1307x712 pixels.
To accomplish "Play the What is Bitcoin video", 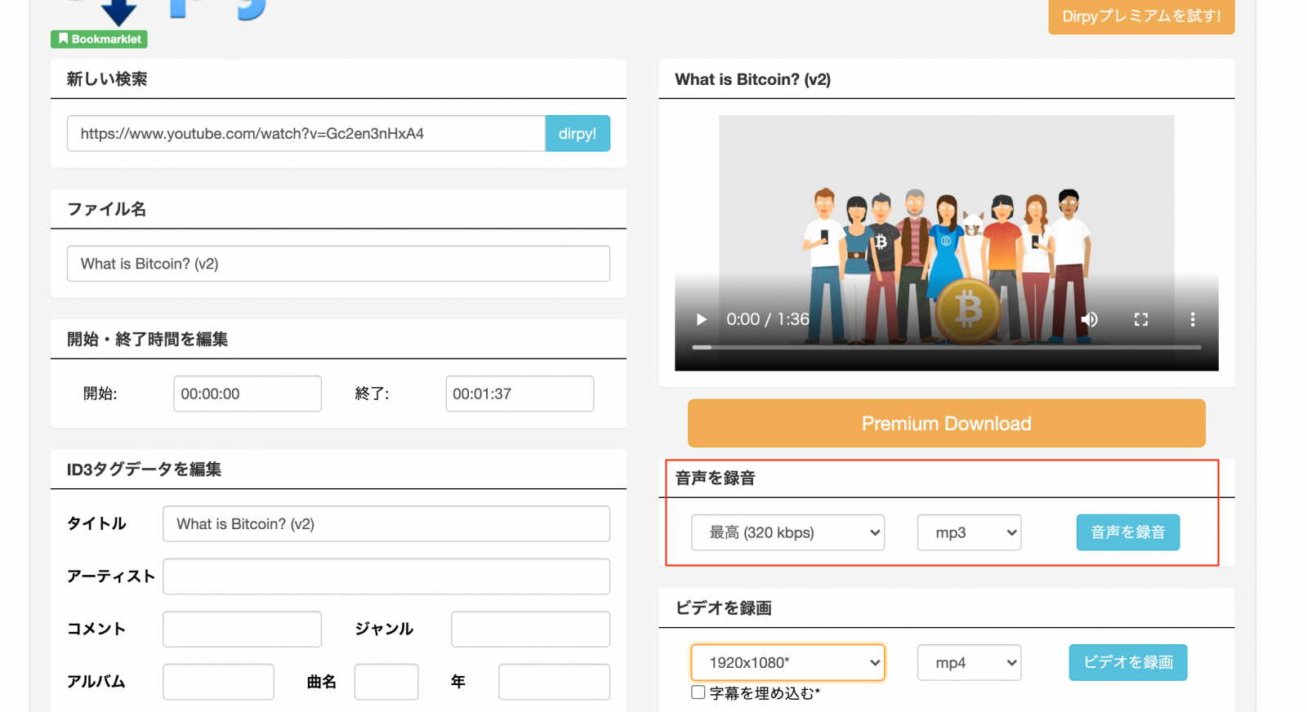I will [701, 319].
